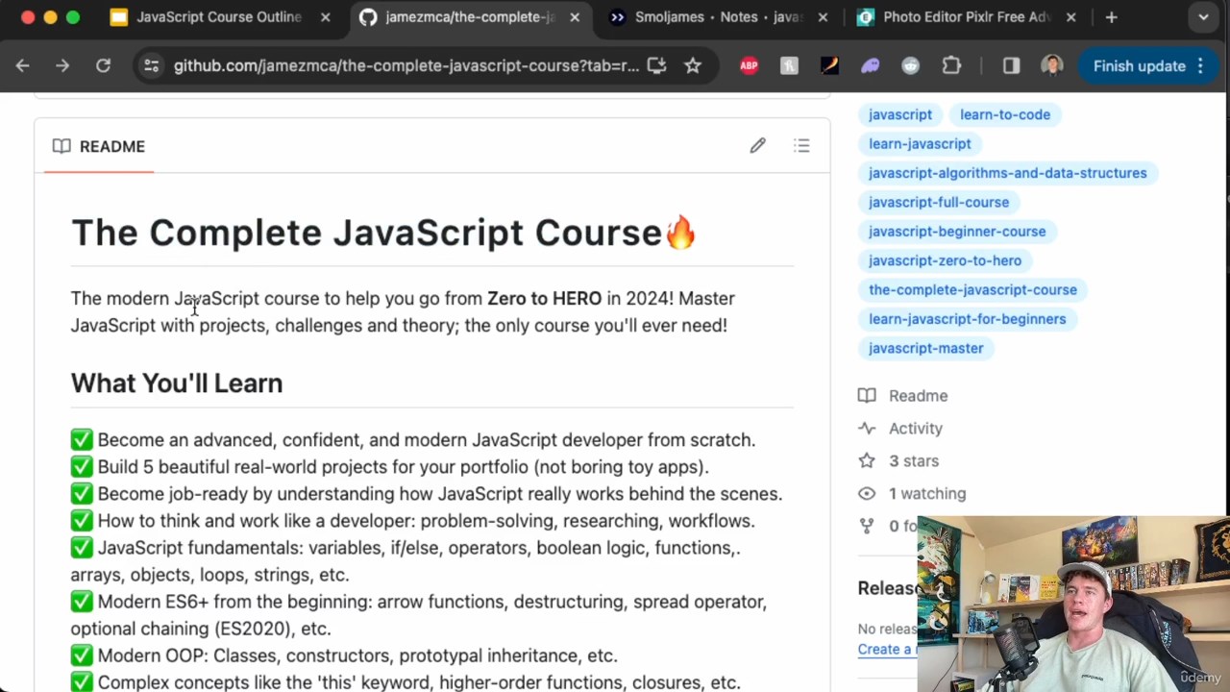Open the javascript-beginner-course topic tag
Viewport: 1230px width, 692px height.
957,231
